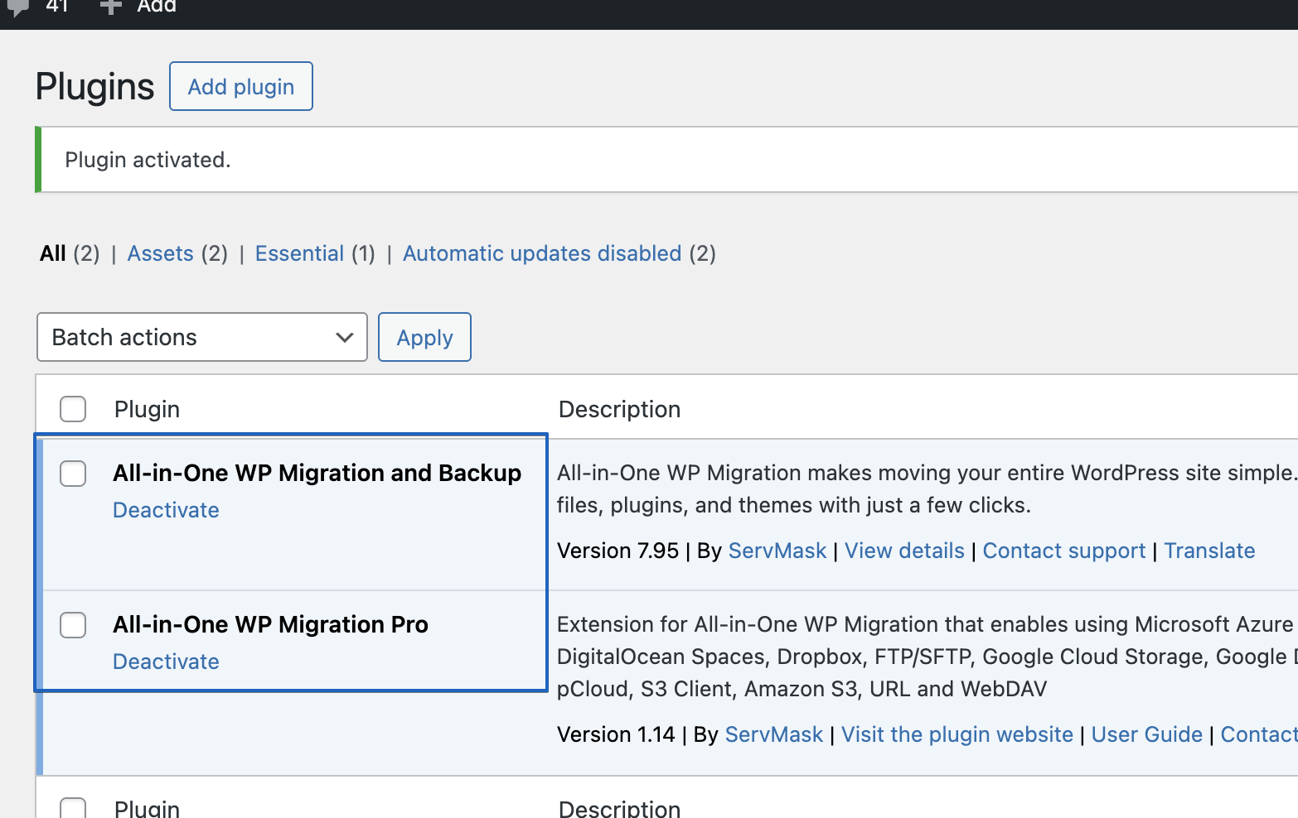The image size is (1298, 818).
Task: Toggle the select-all checkbox in table footer
Action: pyautogui.click(x=73, y=808)
